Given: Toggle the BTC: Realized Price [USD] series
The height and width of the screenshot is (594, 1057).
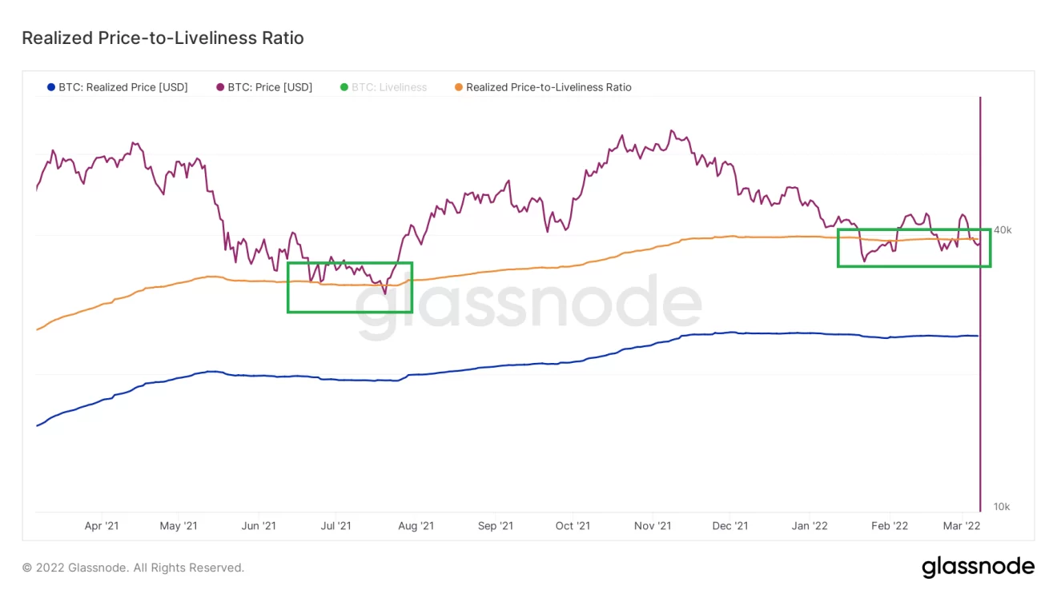Looking at the screenshot, I should pos(123,87).
